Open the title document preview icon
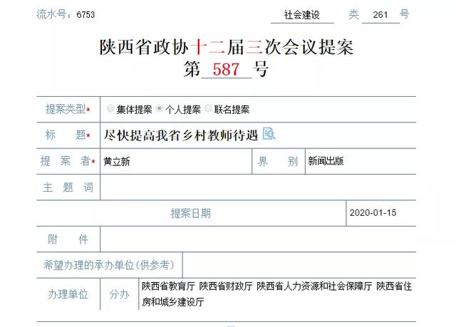Image resolution: width=456 pixels, height=327 pixels. point(269,134)
